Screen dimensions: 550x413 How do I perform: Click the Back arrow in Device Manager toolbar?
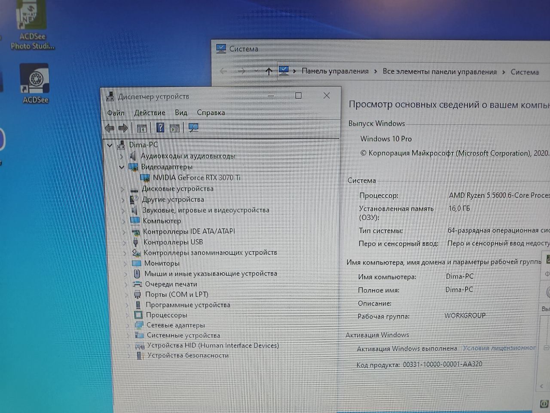[x=110, y=128]
